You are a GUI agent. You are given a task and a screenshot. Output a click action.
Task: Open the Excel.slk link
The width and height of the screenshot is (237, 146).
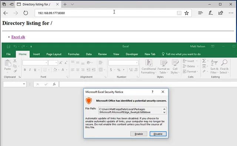click(18, 37)
